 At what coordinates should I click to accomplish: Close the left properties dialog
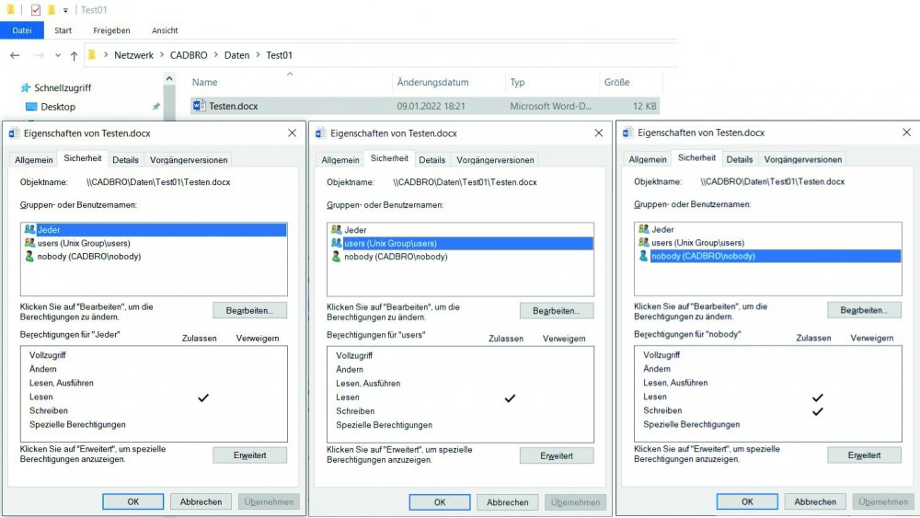(293, 133)
